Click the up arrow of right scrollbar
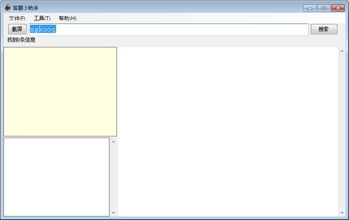Screen dimensions: 349x220 pos(342,51)
